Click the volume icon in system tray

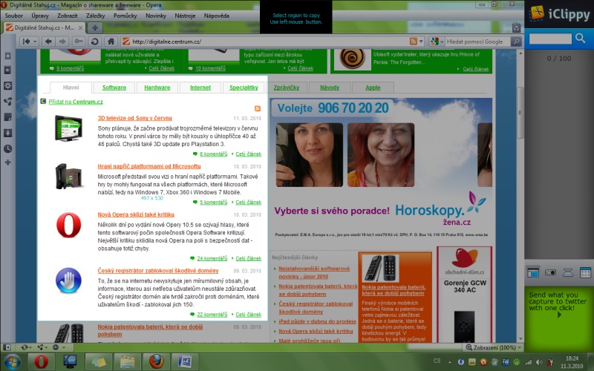point(539,362)
